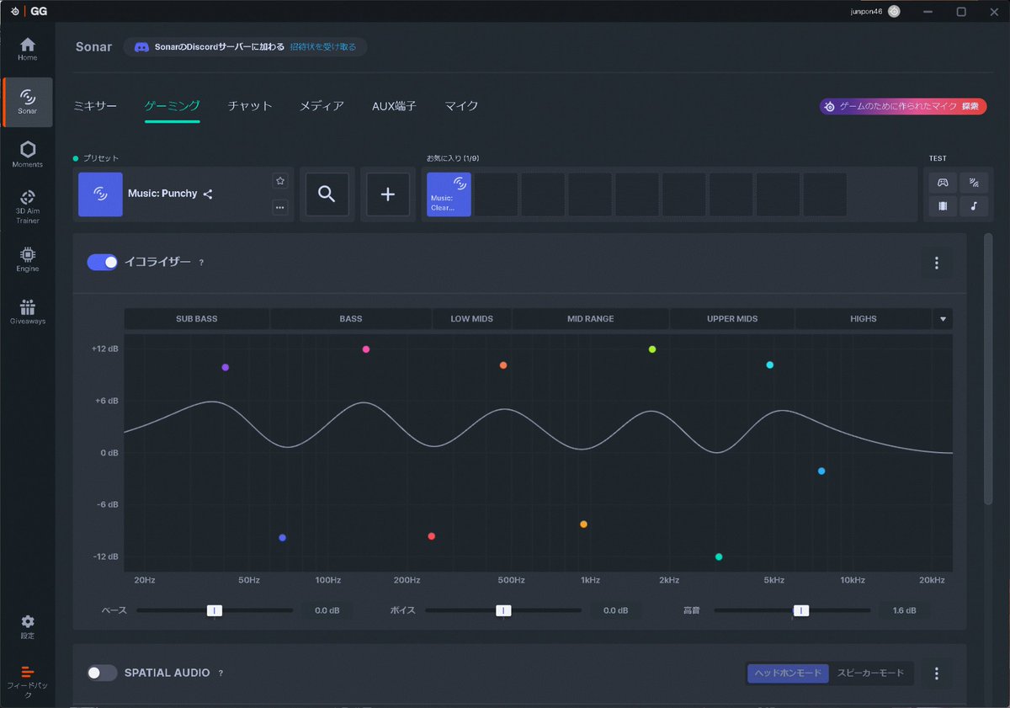Click the bass 0.0 dB value field
Viewport: 1010px width, 708px height.
click(x=327, y=610)
